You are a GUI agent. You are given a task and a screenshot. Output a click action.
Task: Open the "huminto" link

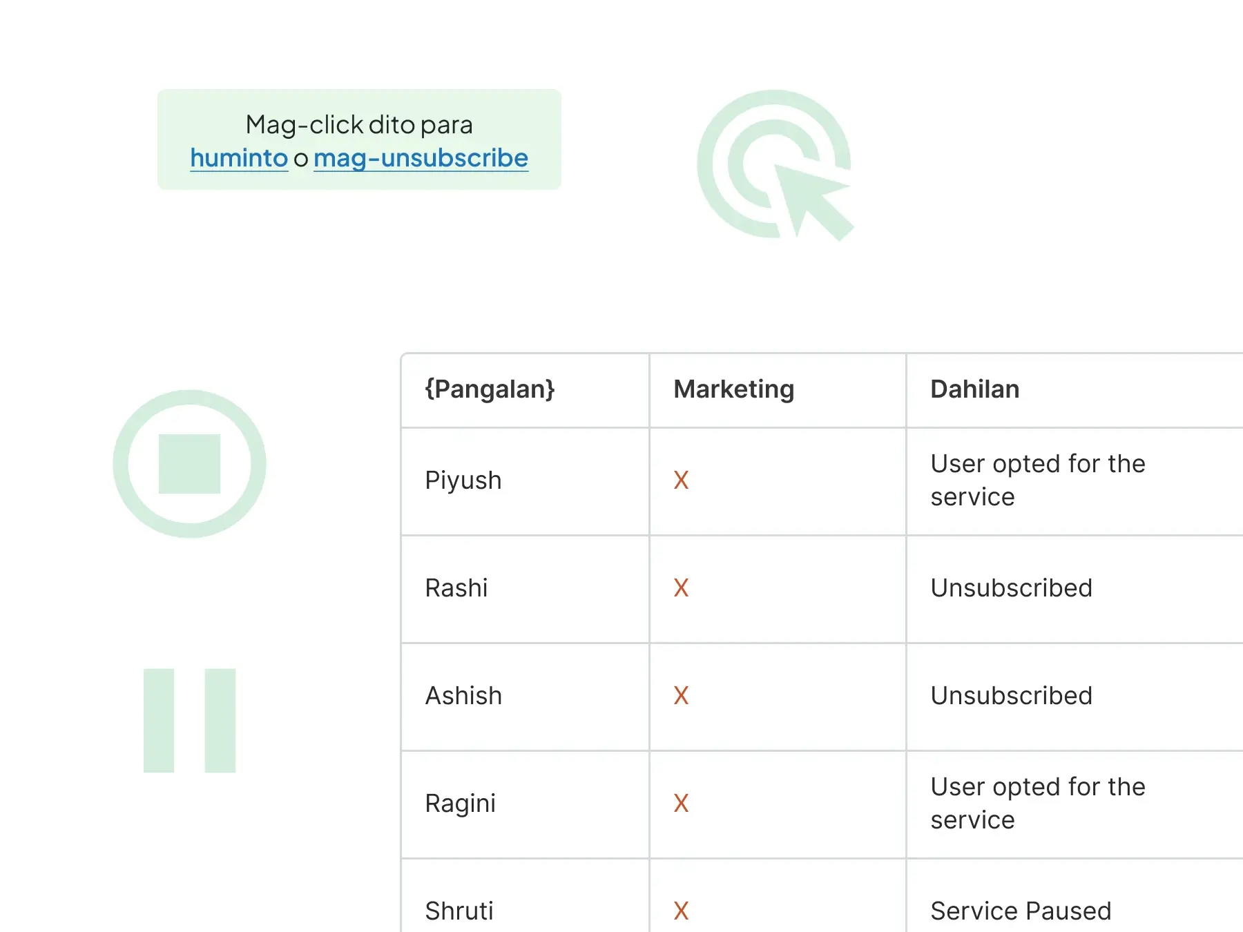pyautogui.click(x=239, y=158)
